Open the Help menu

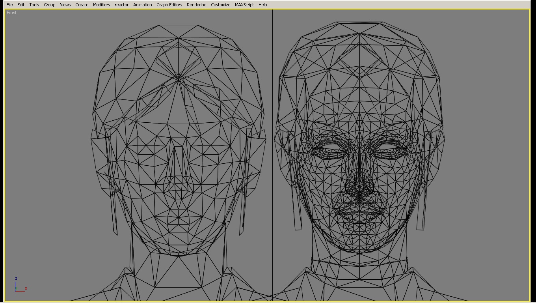[262, 5]
